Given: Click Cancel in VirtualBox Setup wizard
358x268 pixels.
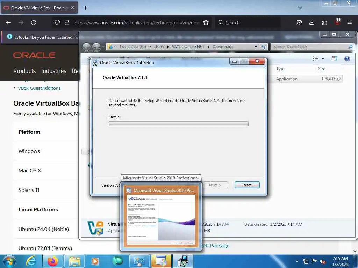Looking at the screenshot, I should [247, 185].
